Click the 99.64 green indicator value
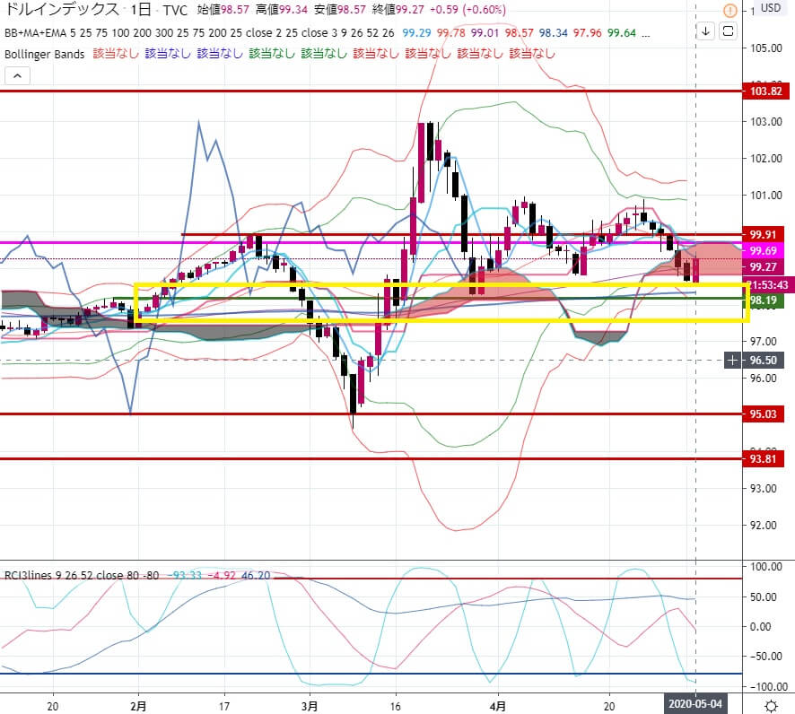This screenshot has height=714, width=795. pyautogui.click(x=622, y=33)
